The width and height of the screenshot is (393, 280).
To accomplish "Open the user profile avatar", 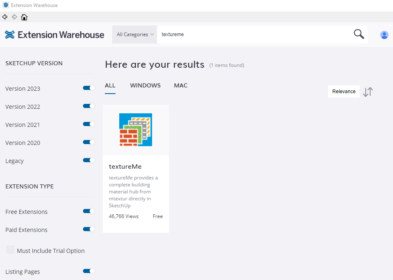I will click(x=384, y=35).
